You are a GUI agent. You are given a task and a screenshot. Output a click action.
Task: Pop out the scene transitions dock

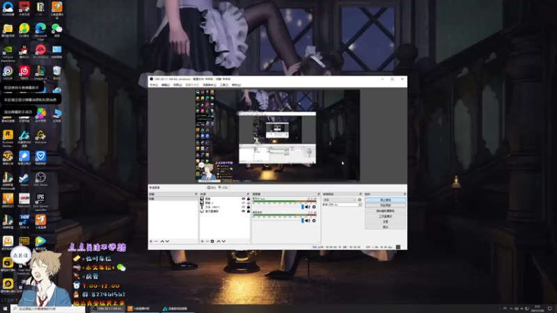point(361,194)
